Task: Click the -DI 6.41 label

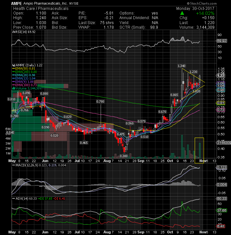Action: click(x=59, y=198)
